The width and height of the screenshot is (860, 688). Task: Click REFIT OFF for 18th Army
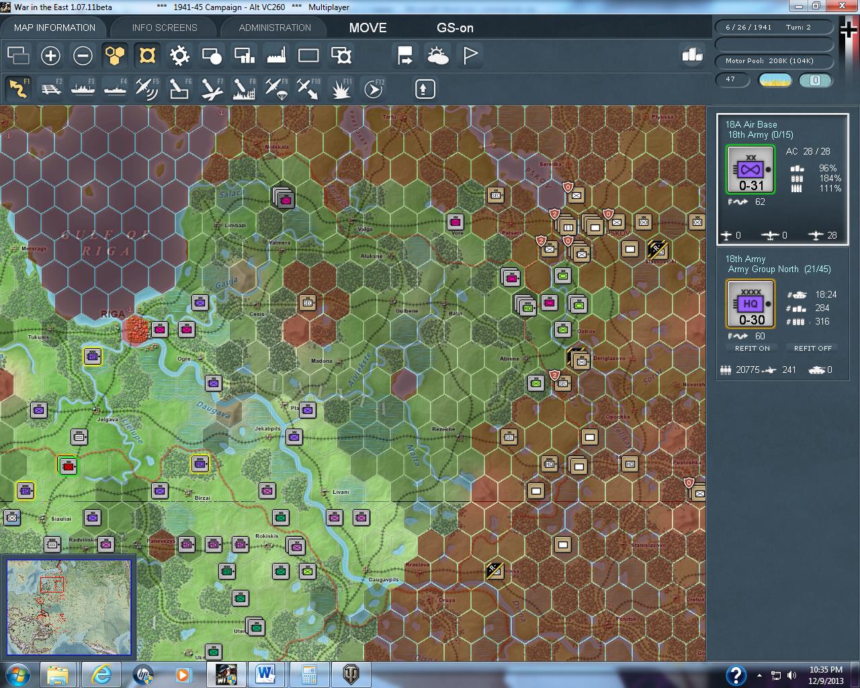point(812,348)
